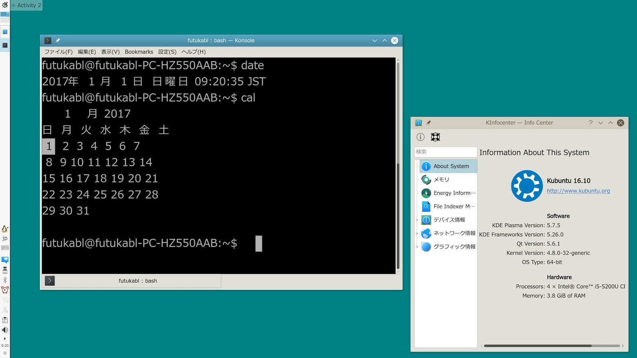Click the Konsole vertical scrollbar
This screenshot has width=637, height=358.
pyautogui.click(x=398, y=165)
